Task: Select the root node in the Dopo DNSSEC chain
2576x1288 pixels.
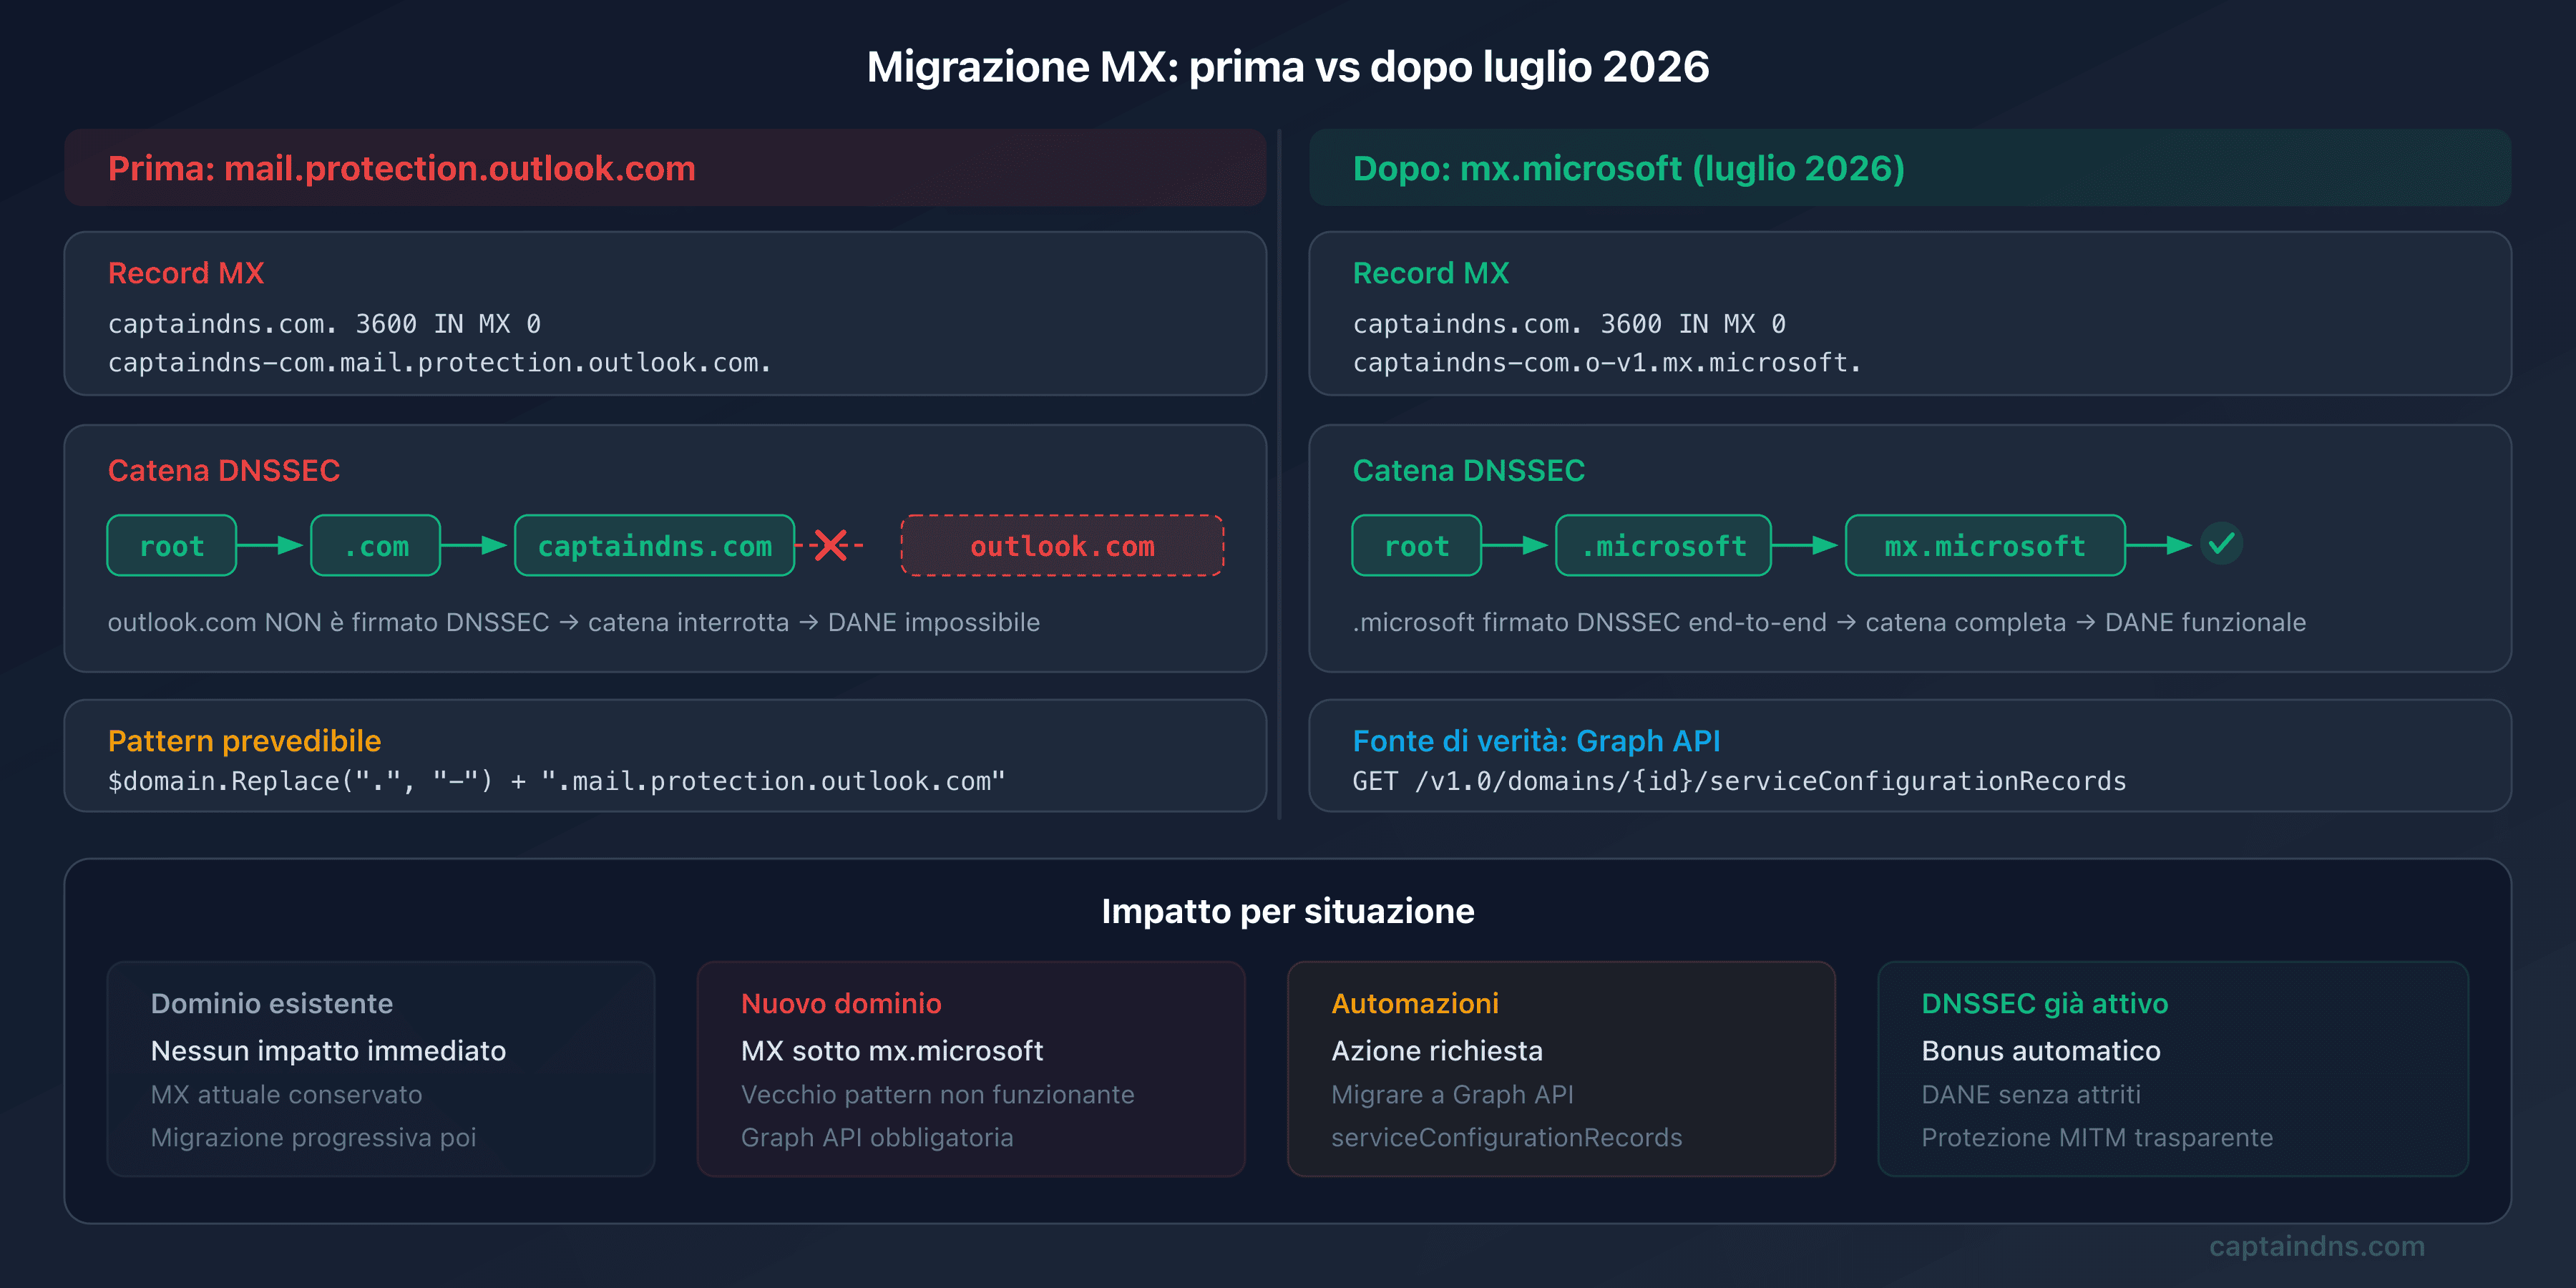Action: coord(1416,545)
